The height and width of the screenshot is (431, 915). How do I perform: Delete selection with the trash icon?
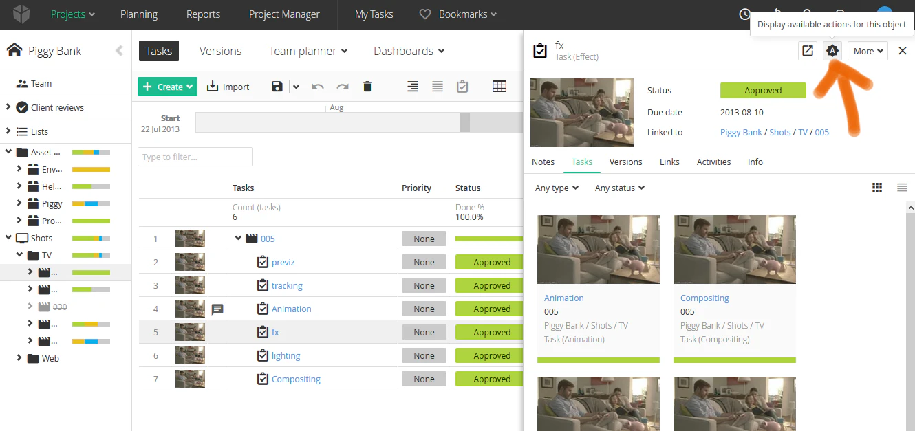(367, 87)
